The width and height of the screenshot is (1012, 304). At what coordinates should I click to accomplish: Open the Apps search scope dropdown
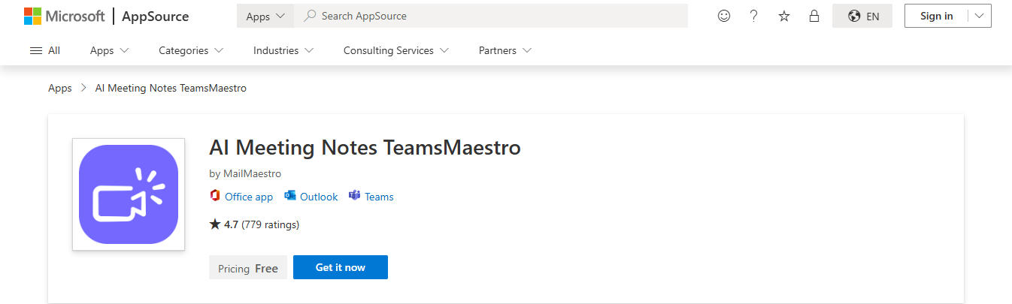(x=265, y=16)
